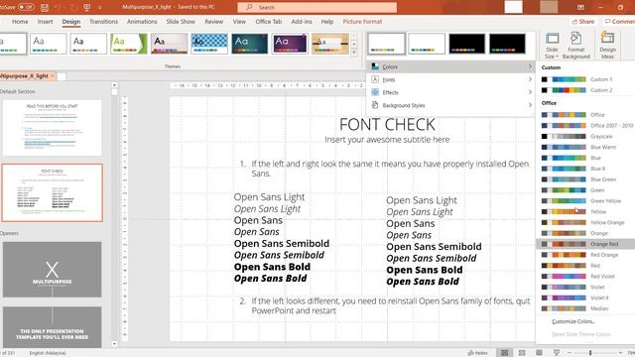Select the purple dark theme thumbnail

[x=290, y=44]
